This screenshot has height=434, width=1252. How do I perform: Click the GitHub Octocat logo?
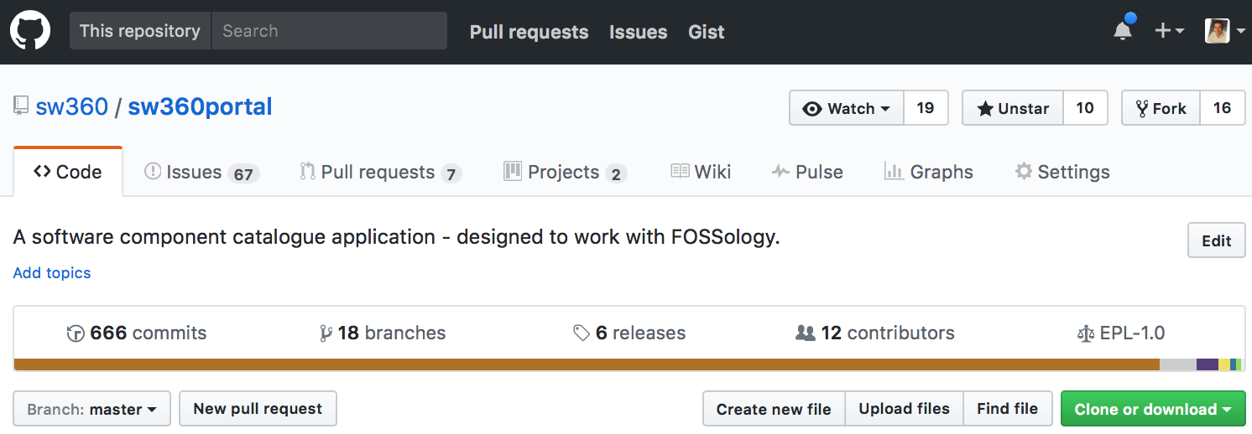pos(30,32)
